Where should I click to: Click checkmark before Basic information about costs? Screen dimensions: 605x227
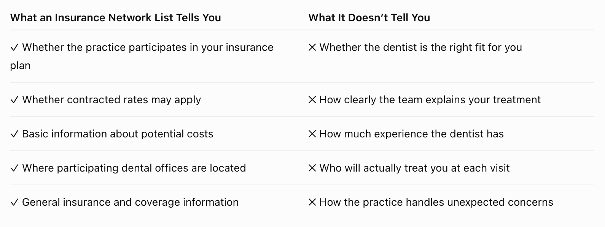(x=14, y=134)
